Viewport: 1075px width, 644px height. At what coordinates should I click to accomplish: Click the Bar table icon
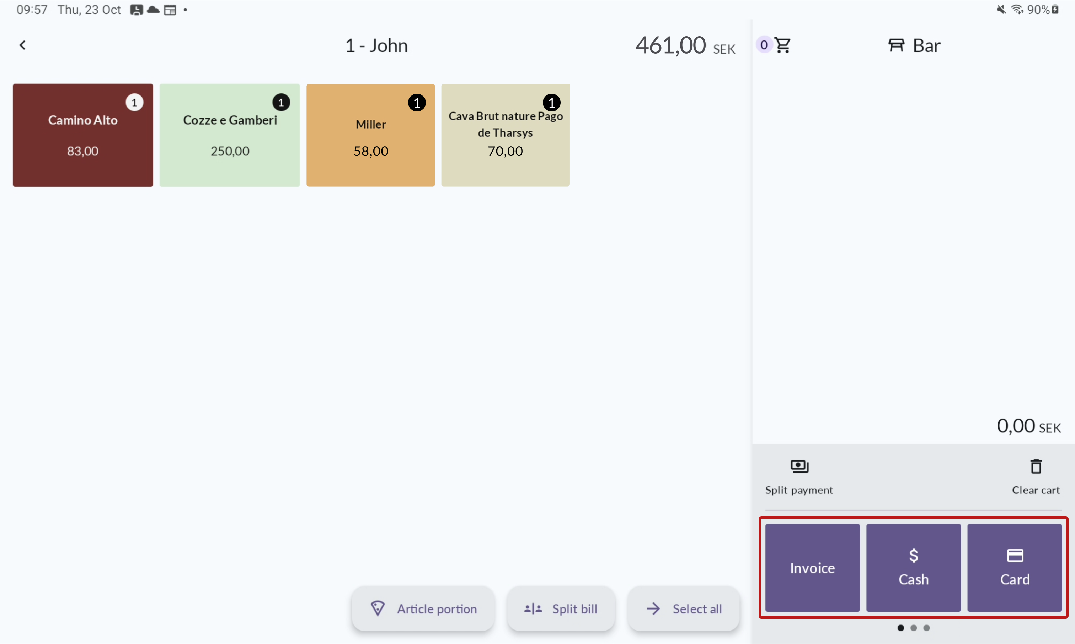tap(896, 45)
